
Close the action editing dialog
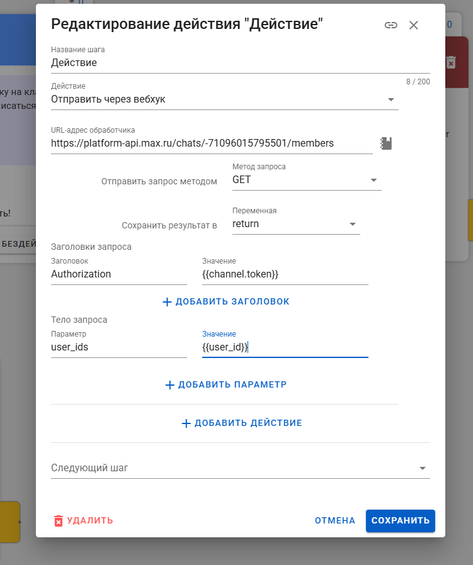414,25
